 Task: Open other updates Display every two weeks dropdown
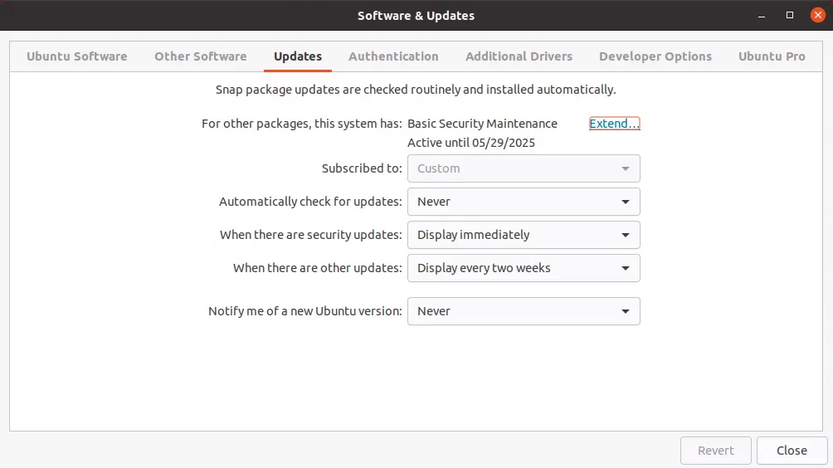pyautogui.click(x=524, y=268)
